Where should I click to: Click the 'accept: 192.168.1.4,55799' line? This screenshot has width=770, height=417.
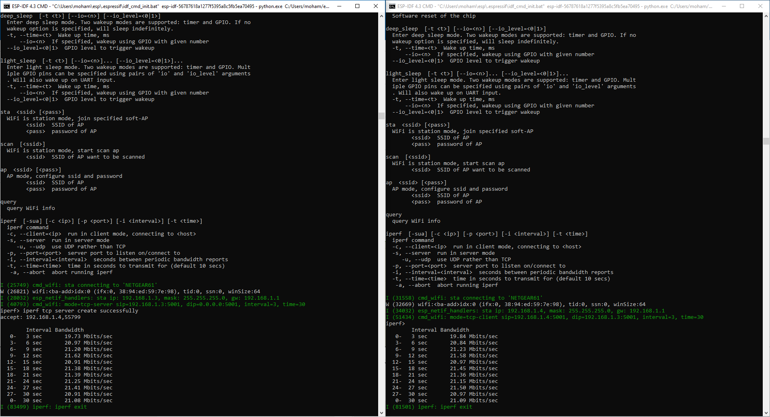[41, 317]
